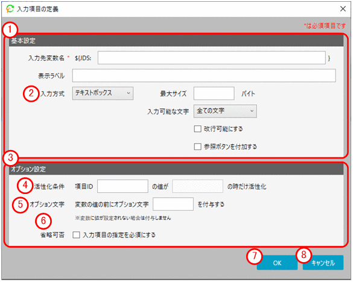Click the 変数の値の前にオプション文字 text
The image size is (353, 282).
tap(112, 204)
